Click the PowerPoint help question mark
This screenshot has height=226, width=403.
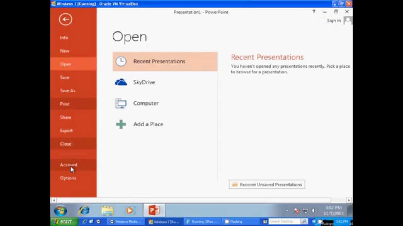tap(314, 12)
